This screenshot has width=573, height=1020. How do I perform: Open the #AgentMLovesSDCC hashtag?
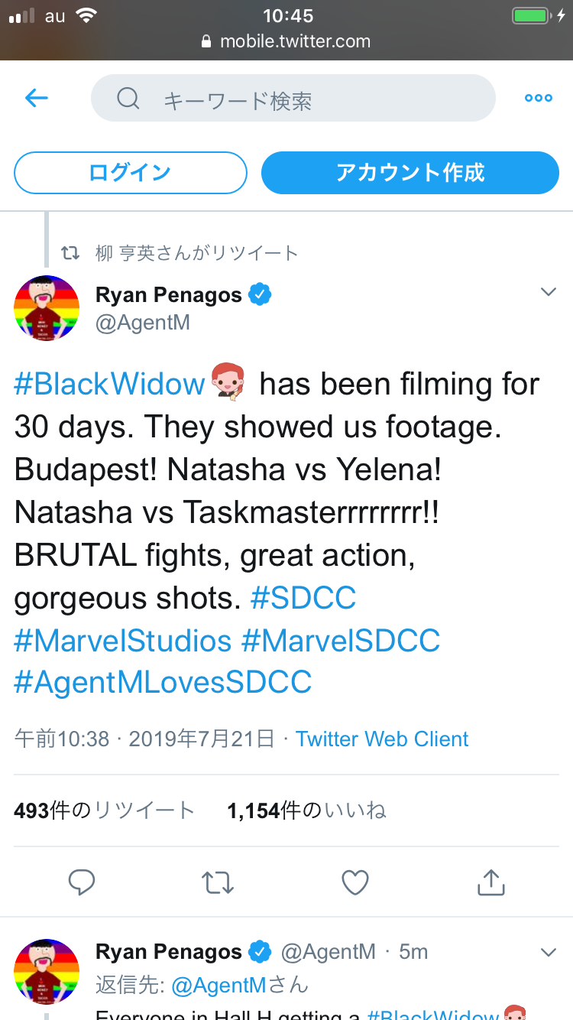click(163, 682)
